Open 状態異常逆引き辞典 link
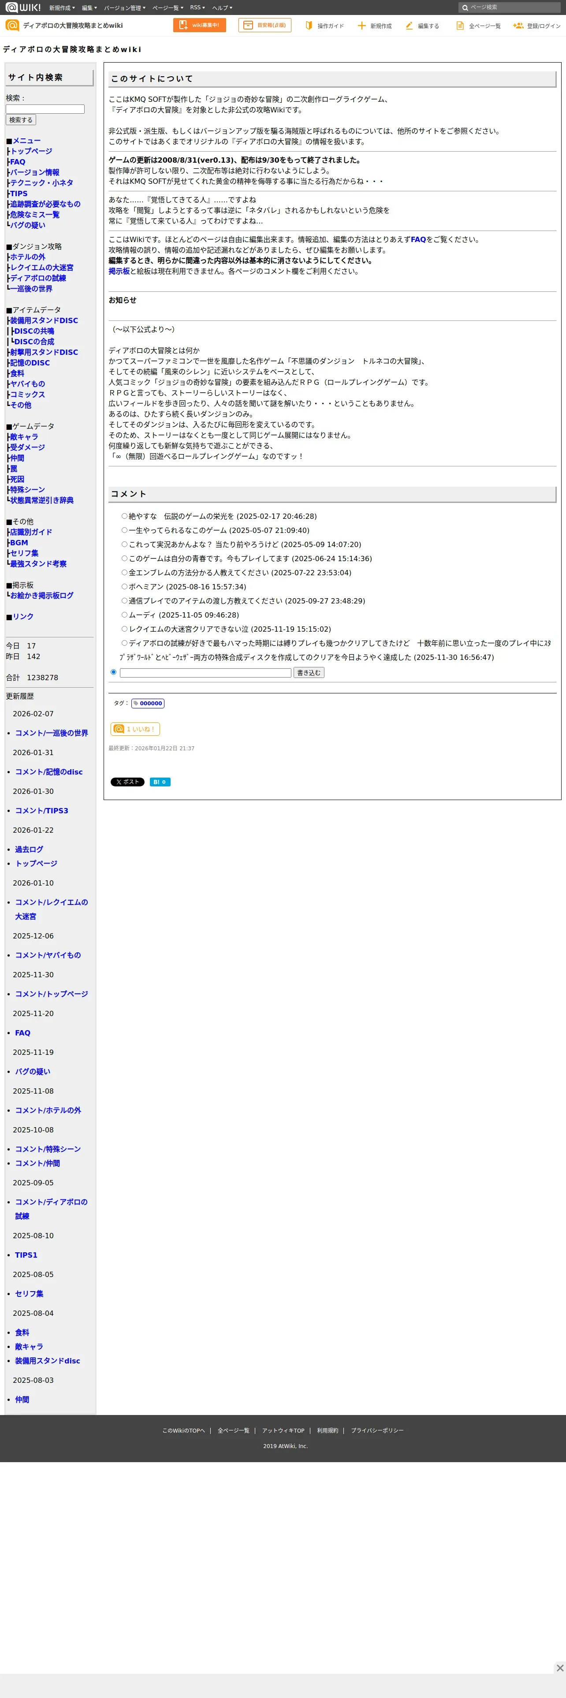This screenshot has height=1698, width=566. [41, 500]
